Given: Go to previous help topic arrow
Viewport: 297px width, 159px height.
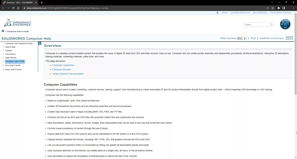Looking at the screenshot, I should pos(287,38).
